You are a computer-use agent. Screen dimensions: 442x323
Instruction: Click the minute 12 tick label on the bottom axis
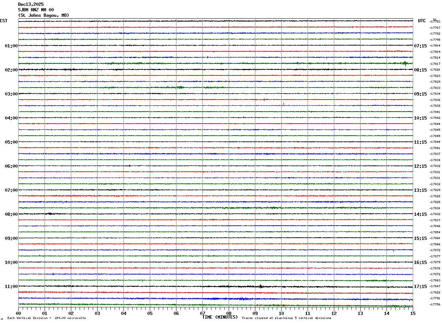point(334,313)
